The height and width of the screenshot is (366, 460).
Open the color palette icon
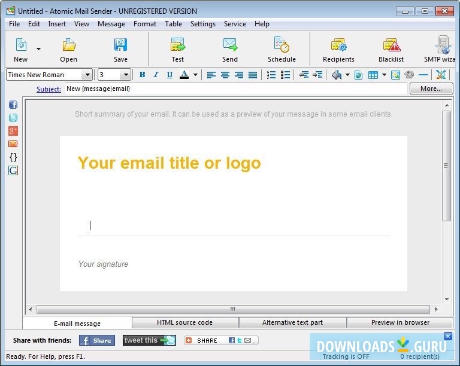tap(409, 75)
